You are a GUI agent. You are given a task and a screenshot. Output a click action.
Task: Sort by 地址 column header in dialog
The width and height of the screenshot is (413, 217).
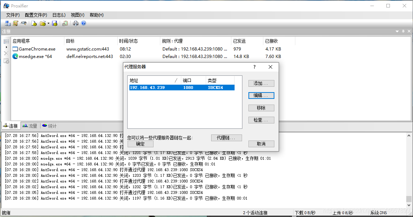154,80
